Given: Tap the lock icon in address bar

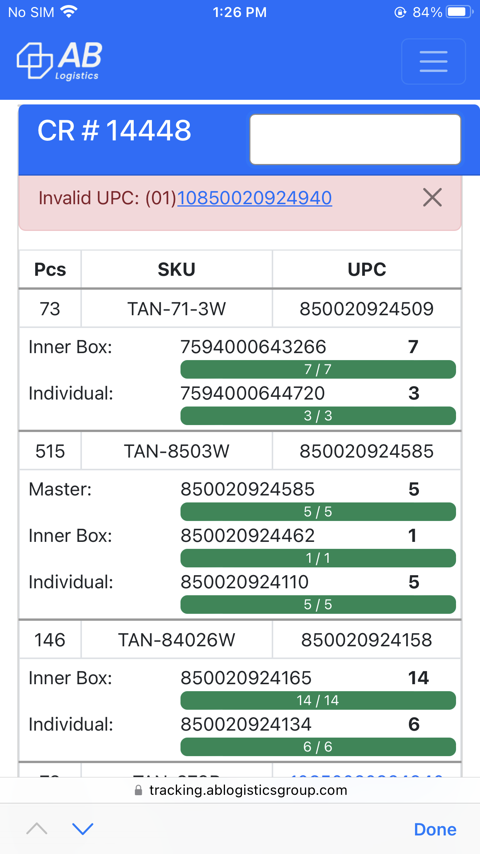Looking at the screenshot, I should click(x=138, y=790).
